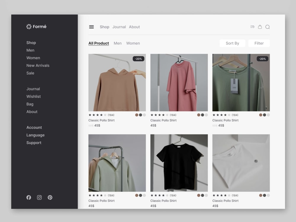296x222 pixels.
Task: Click star rating under black t-shirt
Action: point(159,195)
